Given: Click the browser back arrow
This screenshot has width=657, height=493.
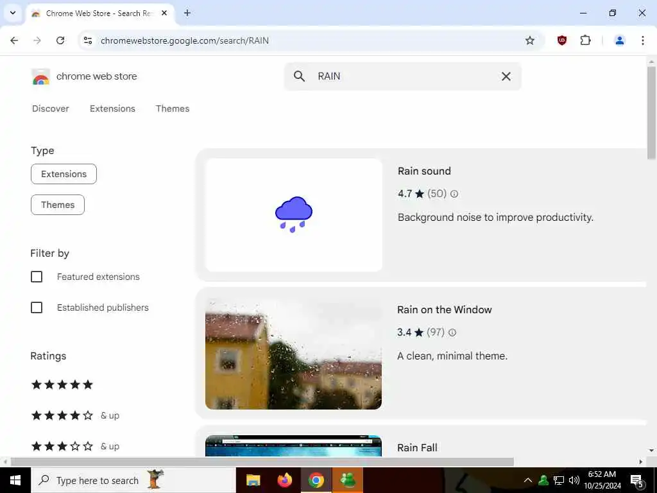Looking at the screenshot, I should click(x=14, y=40).
